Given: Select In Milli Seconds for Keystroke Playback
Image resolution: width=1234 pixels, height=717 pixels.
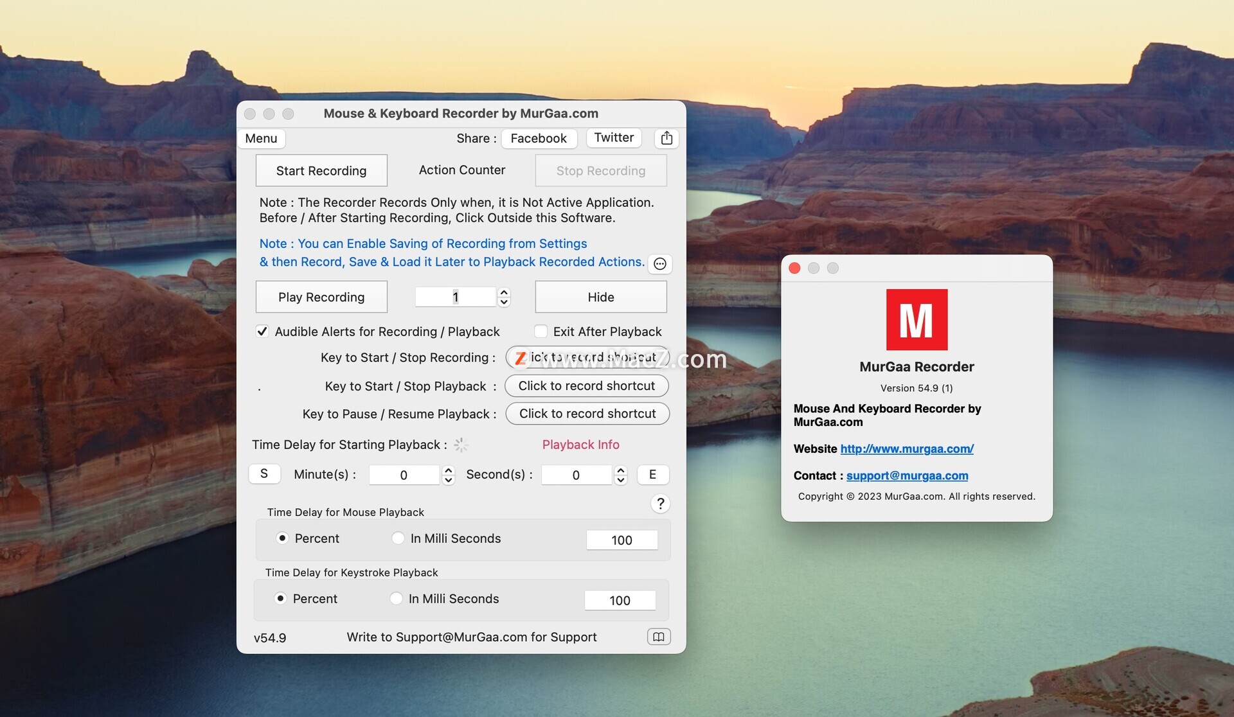Looking at the screenshot, I should click(397, 599).
